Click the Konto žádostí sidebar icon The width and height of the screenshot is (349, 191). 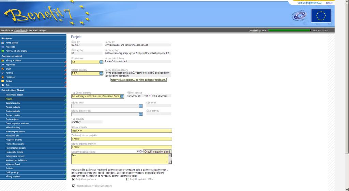coord(3,43)
